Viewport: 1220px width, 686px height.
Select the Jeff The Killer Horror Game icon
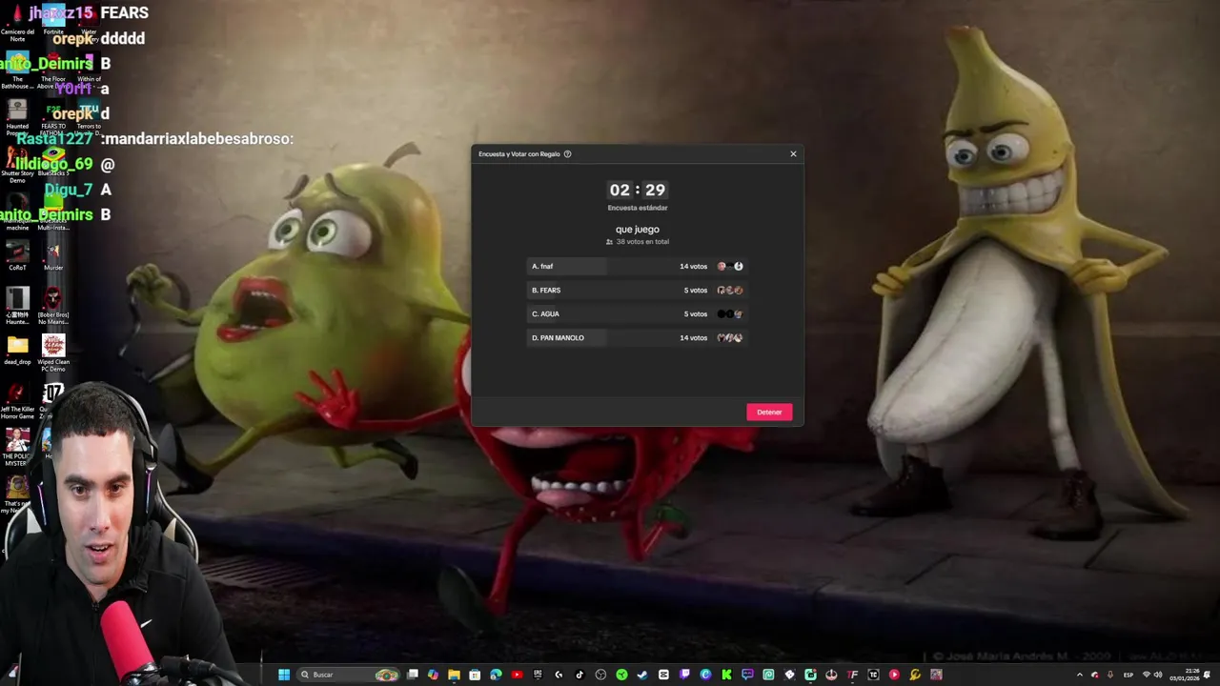tap(17, 401)
